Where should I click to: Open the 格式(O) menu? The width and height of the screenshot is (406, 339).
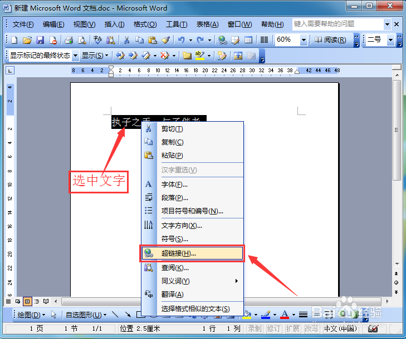pos(145,24)
